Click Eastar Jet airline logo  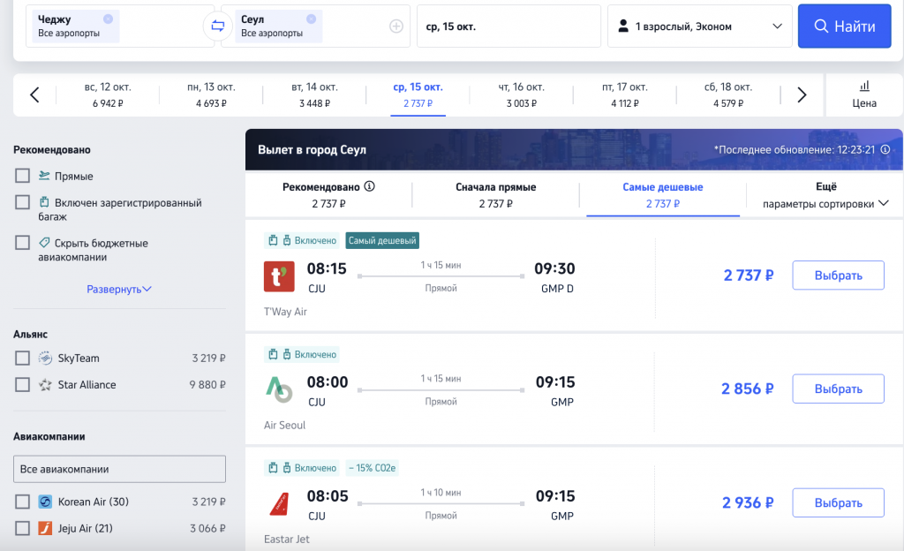279,503
